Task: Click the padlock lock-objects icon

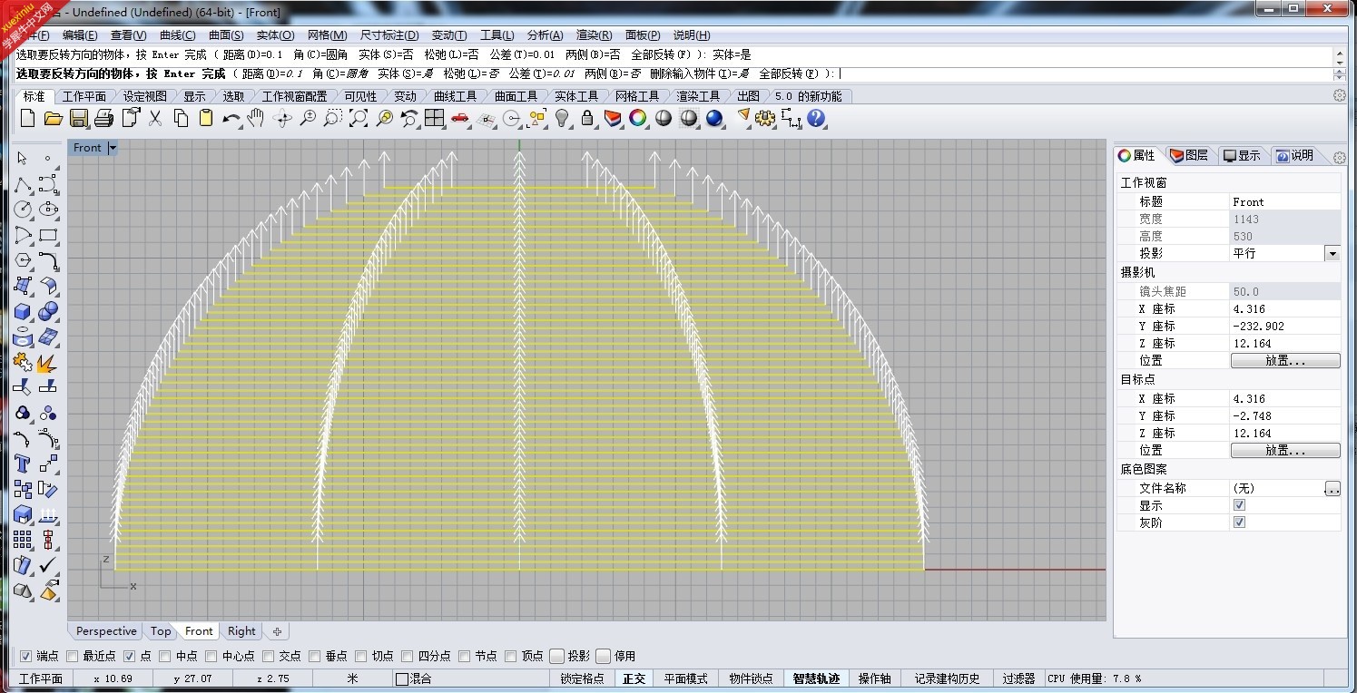Action: click(587, 119)
